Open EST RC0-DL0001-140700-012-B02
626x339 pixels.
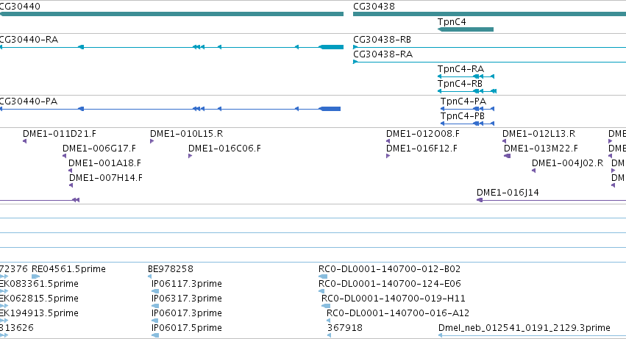(323, 276)
